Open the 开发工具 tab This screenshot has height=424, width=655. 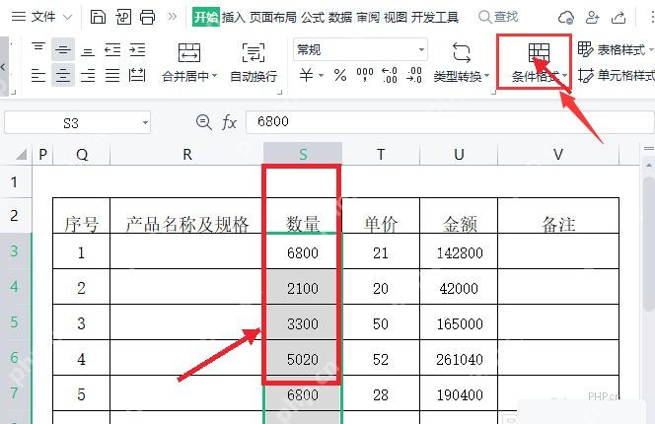click(435, 17)
